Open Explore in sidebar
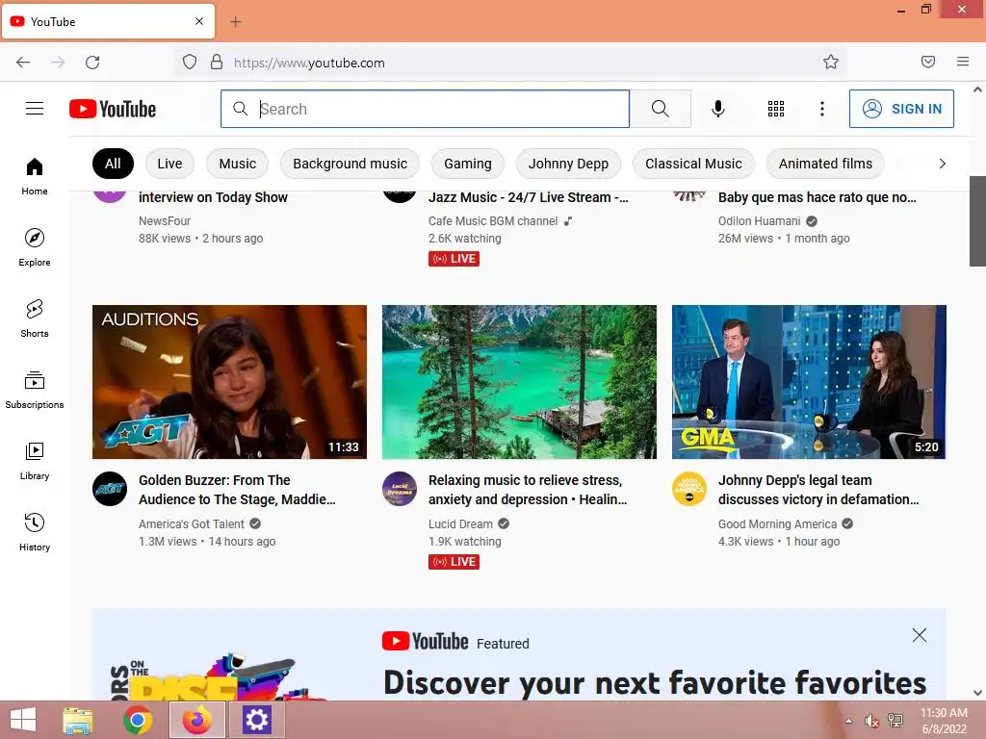 pyautogui.click(x=35, y=247)
